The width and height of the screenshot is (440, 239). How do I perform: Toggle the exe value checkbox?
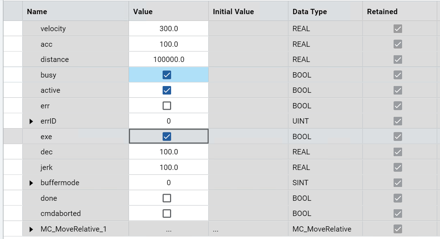tap(167, 137)
